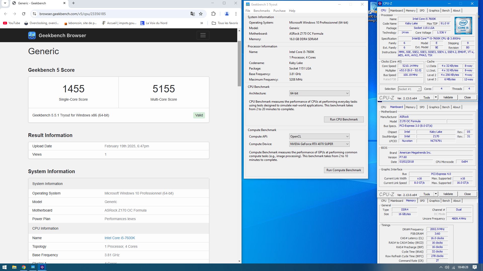Viewport: 483px width, 271px height.
Task: Click Run CPU Benchmark button
Action: coord(344,119)
